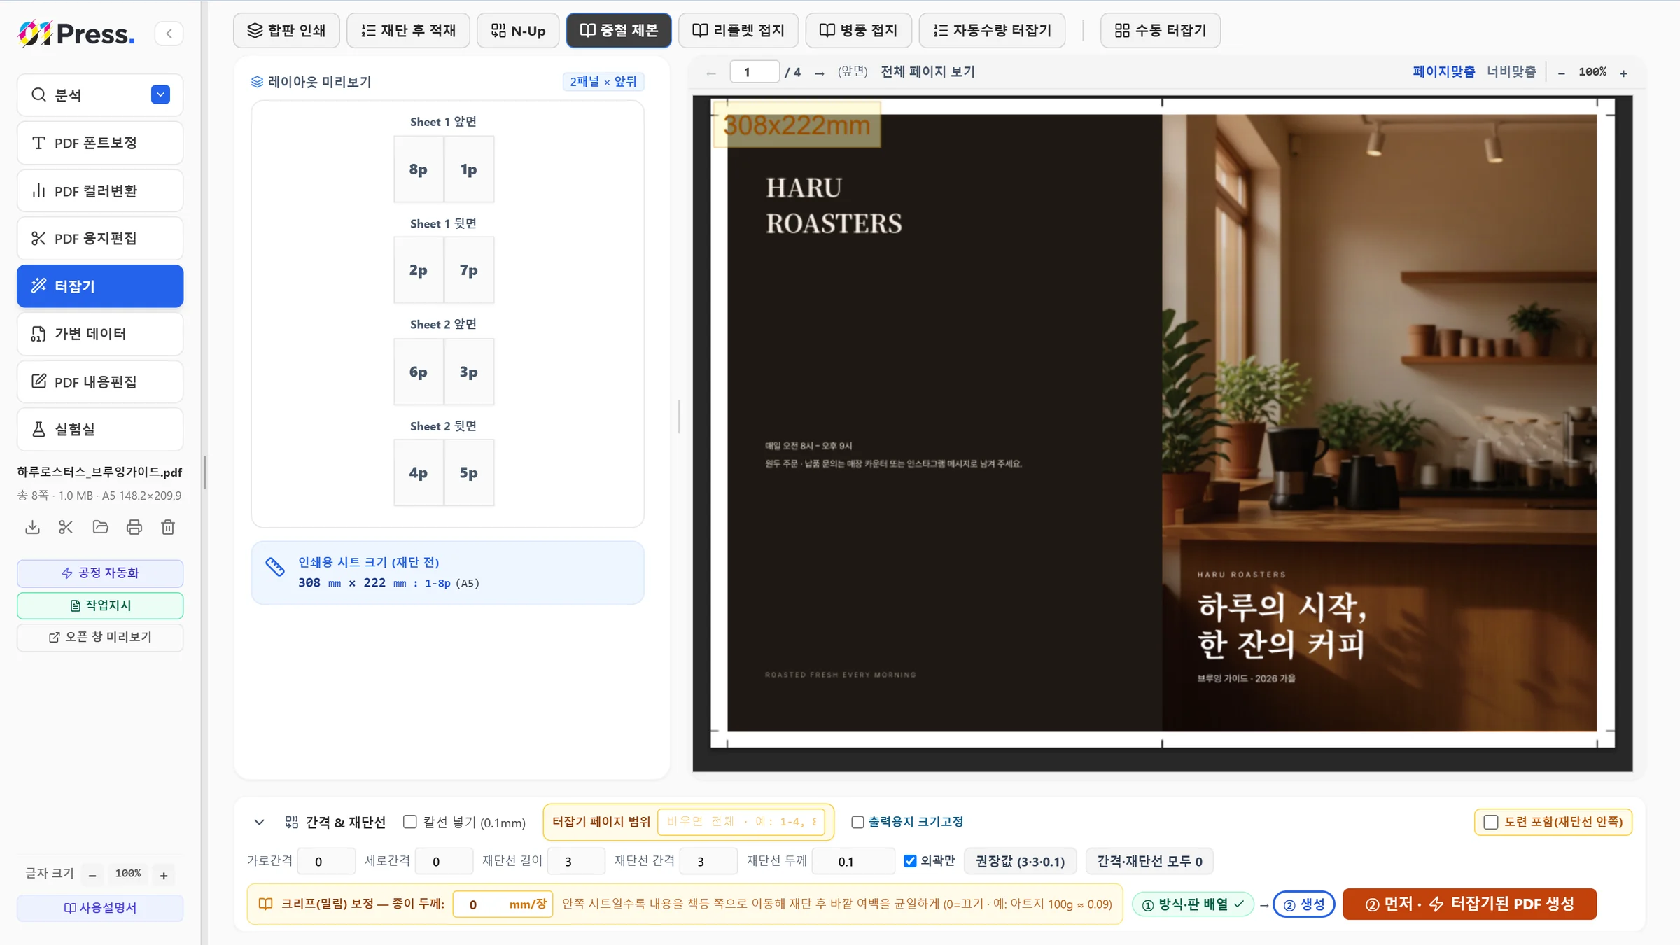The image size is (1680, 945).
Task: Open 오픈 창 미리보기 button
Action: click(x=100, y=637)
